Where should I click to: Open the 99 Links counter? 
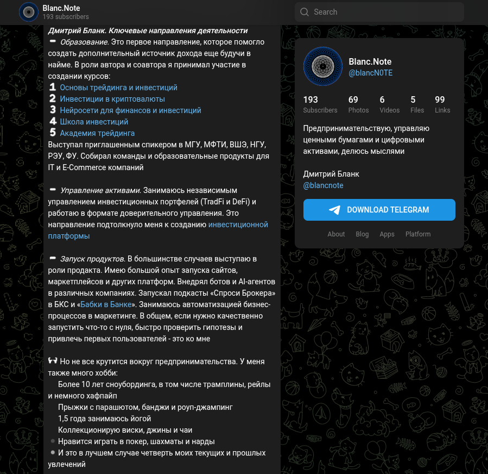(x=442, y=104)
